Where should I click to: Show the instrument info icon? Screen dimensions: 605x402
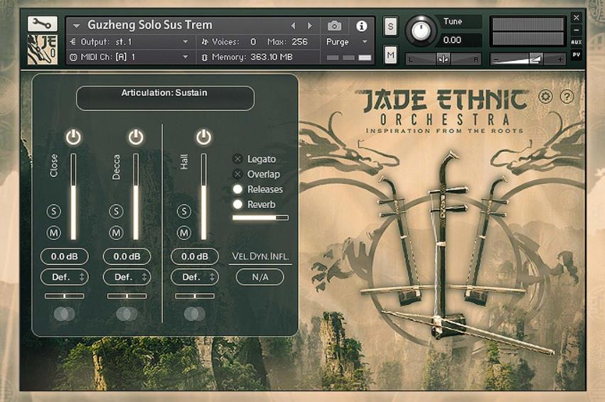click(362, 26)
